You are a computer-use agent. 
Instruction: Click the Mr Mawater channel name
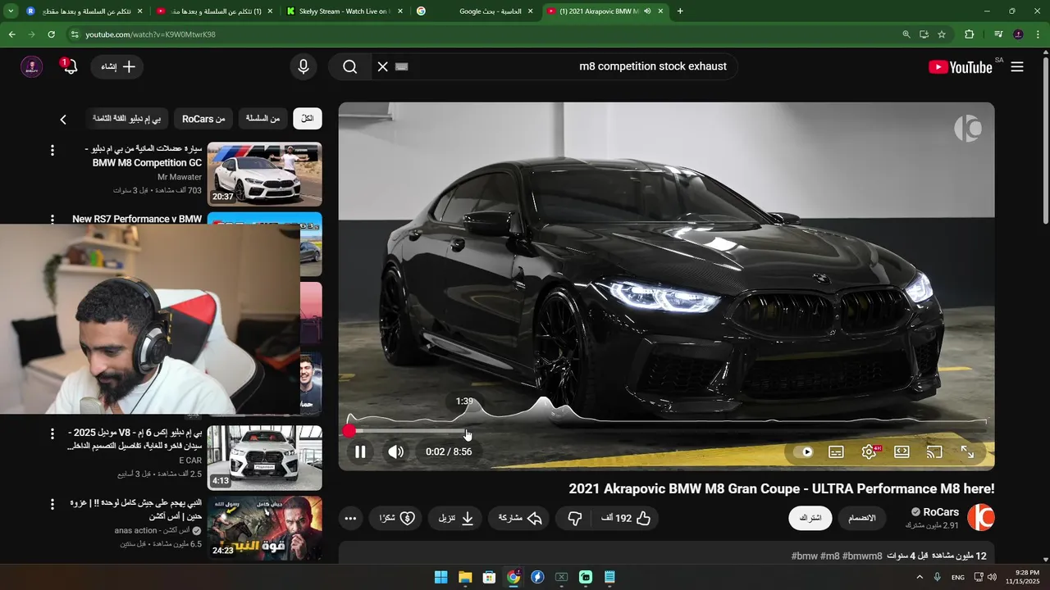pyautogui.click(x=180, y=177)
